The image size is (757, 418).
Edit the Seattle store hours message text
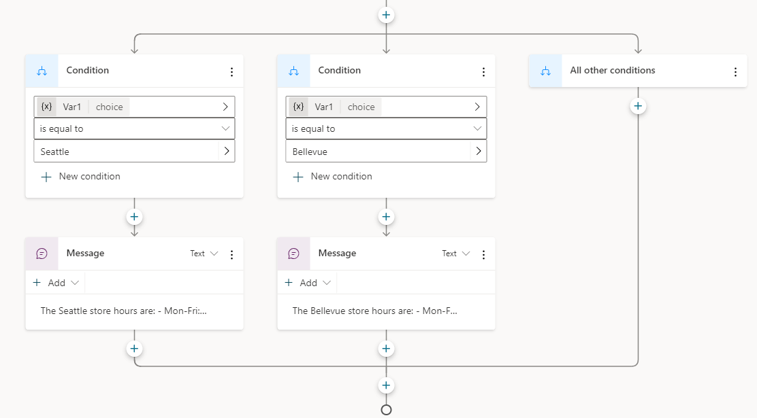(x=124, y=311)
